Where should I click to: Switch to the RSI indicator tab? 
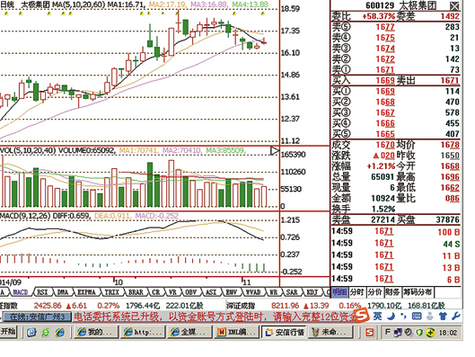tap(42, 292)
